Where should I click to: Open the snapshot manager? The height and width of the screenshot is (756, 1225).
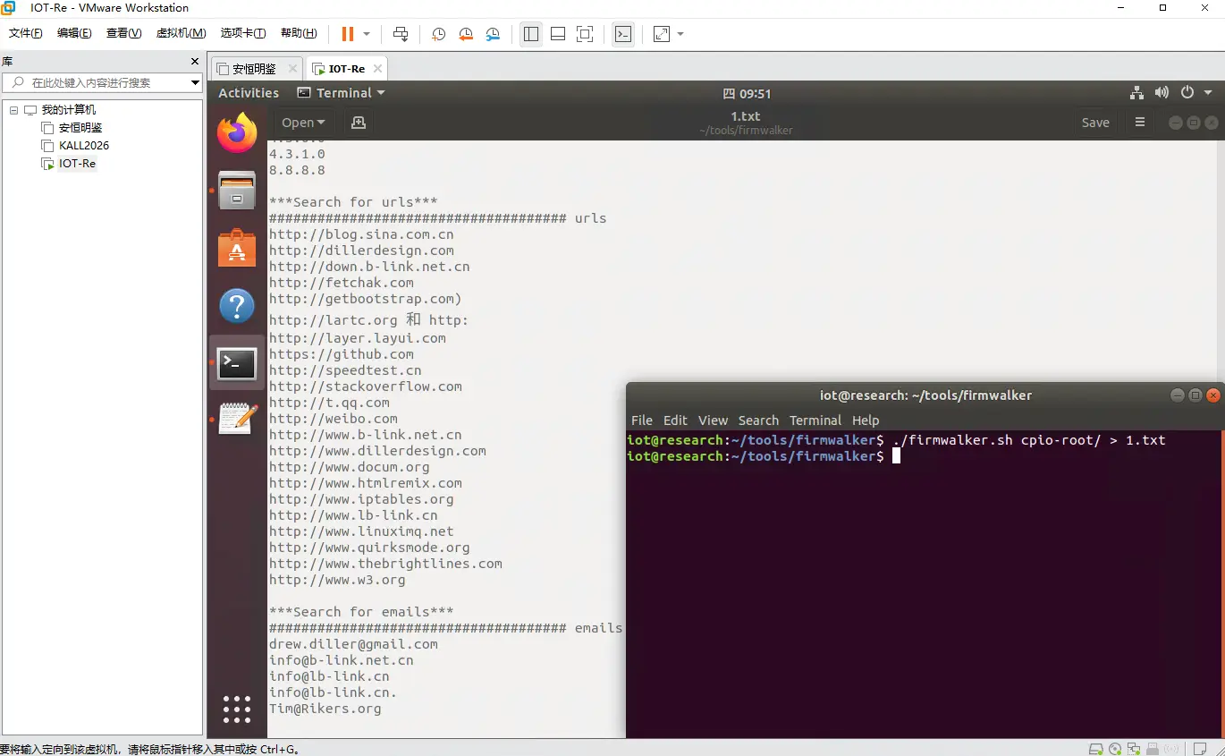(494, 34)
